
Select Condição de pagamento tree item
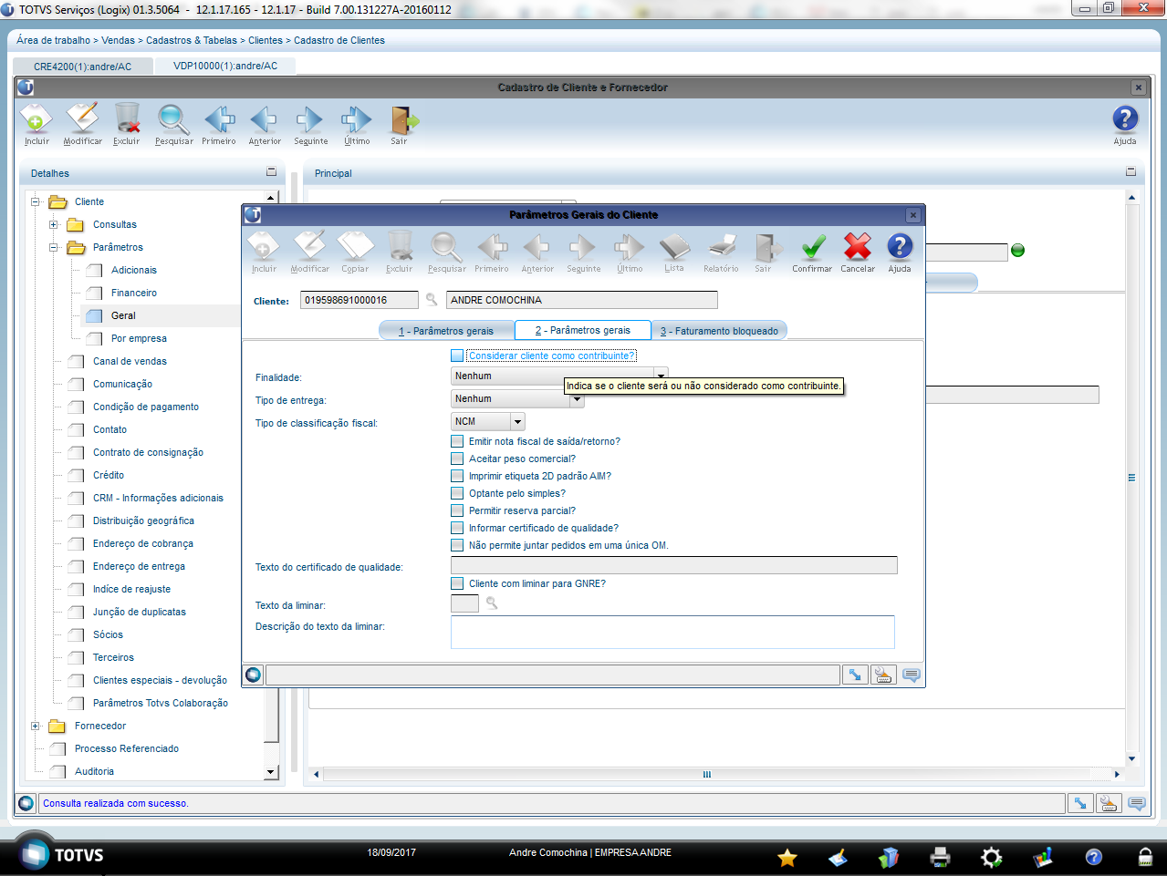[x=146, y=407]
